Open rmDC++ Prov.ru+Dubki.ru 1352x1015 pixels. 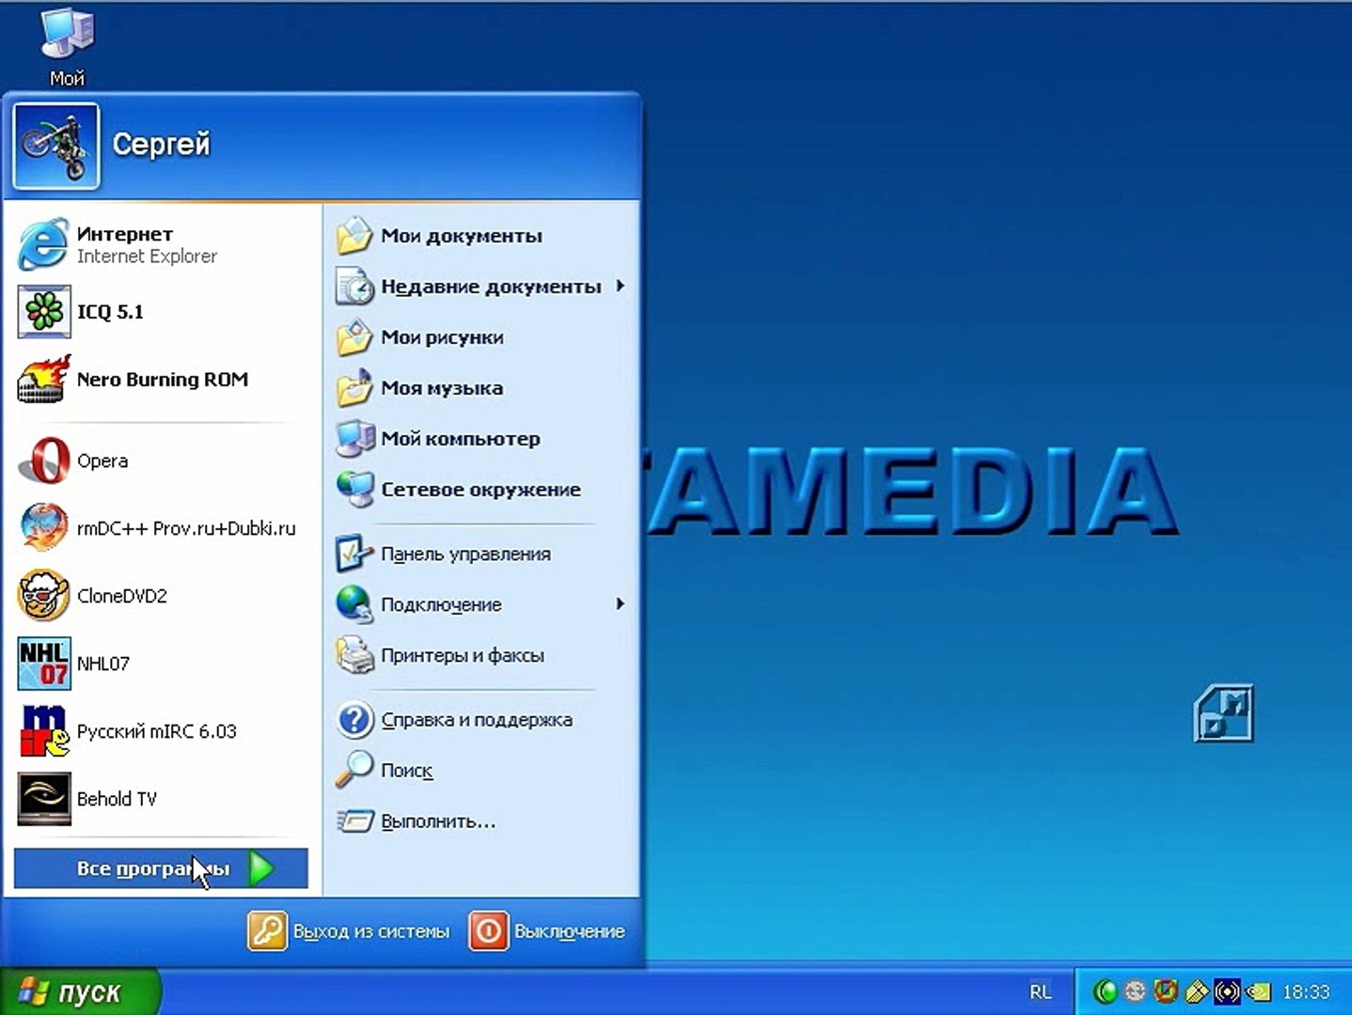(x=162, y=528)
